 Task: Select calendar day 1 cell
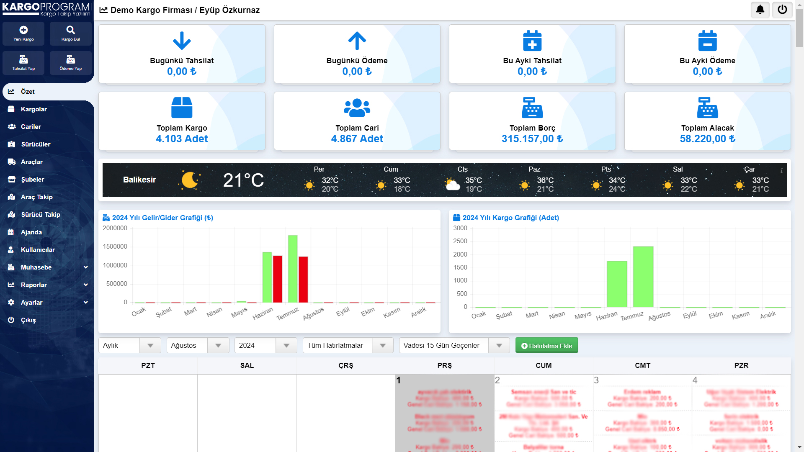coord(444,413)
